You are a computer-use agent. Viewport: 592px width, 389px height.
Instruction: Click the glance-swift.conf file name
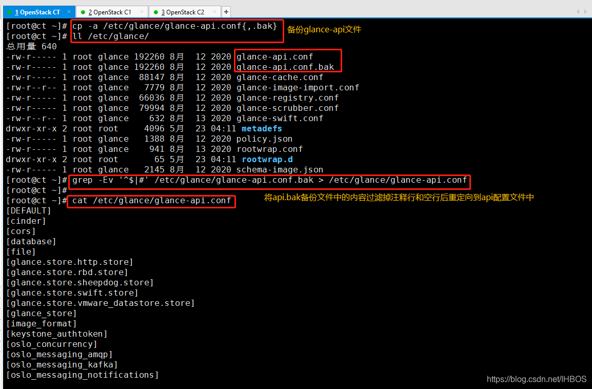pyautogui.click(x=280, y=118)
